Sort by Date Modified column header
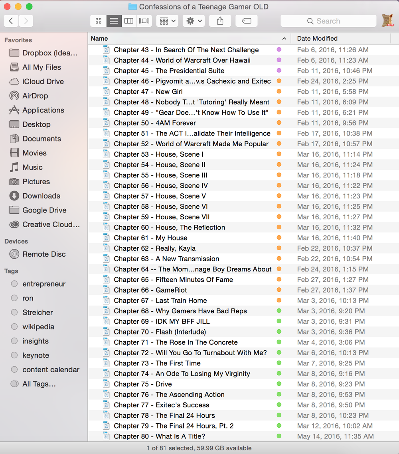The image size is (399, 454). [341, 39]
